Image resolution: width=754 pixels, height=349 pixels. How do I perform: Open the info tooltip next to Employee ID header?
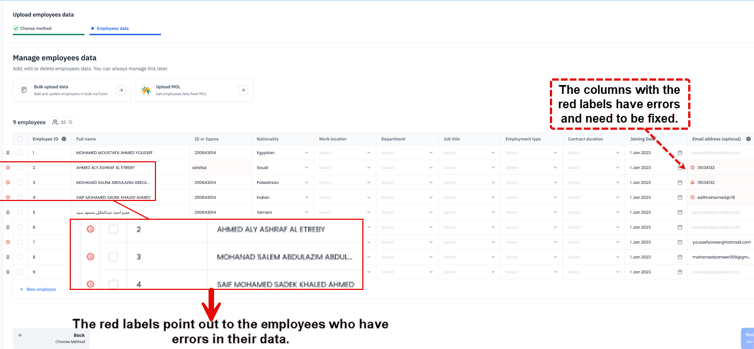coord(64,139)
